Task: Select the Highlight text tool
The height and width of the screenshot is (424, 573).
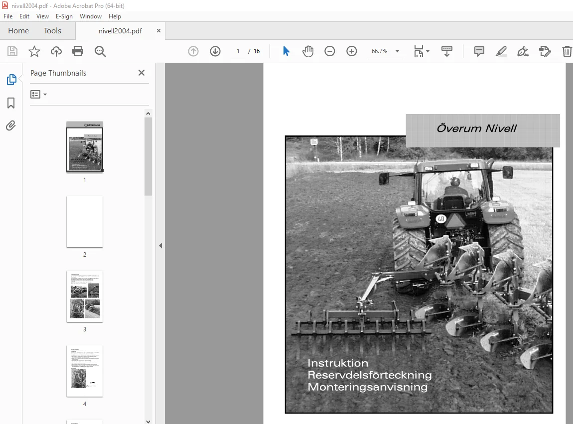Action: [501, 51]
